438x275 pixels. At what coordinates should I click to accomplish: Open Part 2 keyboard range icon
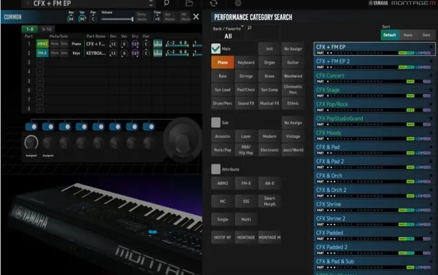point(158,53)
